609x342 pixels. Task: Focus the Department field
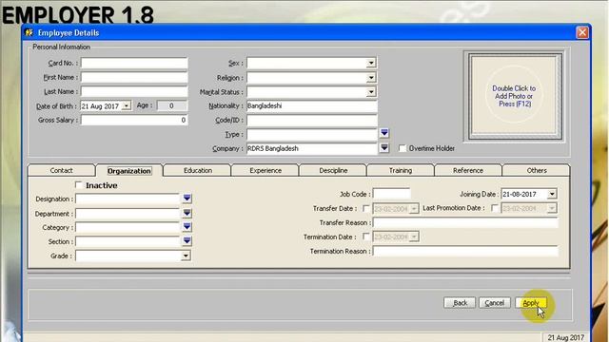click(x=128, y=213)
